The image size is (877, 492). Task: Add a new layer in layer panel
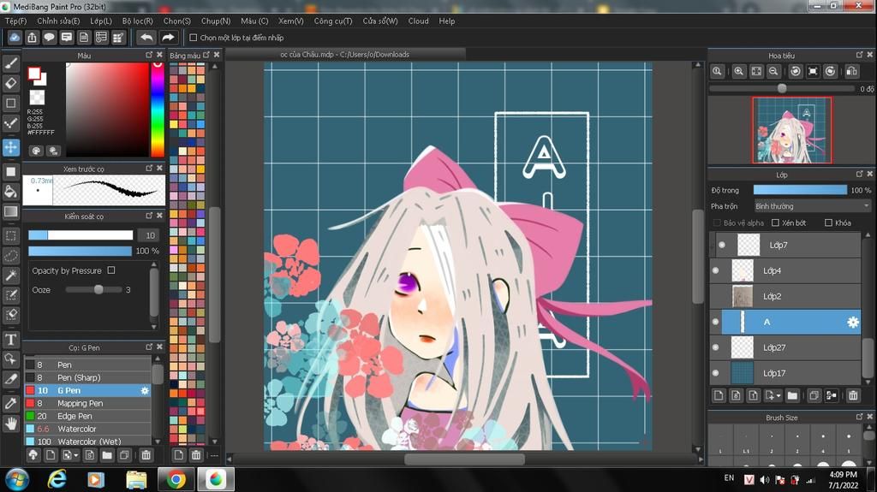(x=719, y=396)
